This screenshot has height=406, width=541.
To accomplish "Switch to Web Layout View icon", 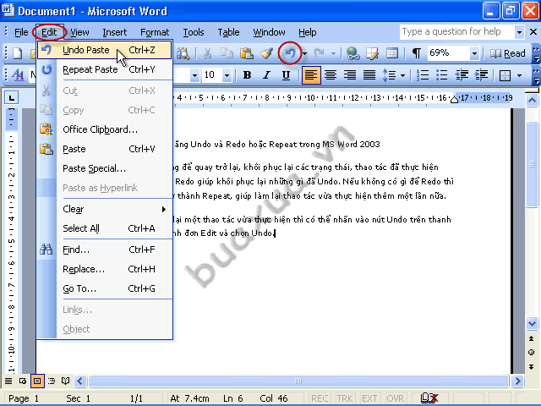I will tap(23, 381).
